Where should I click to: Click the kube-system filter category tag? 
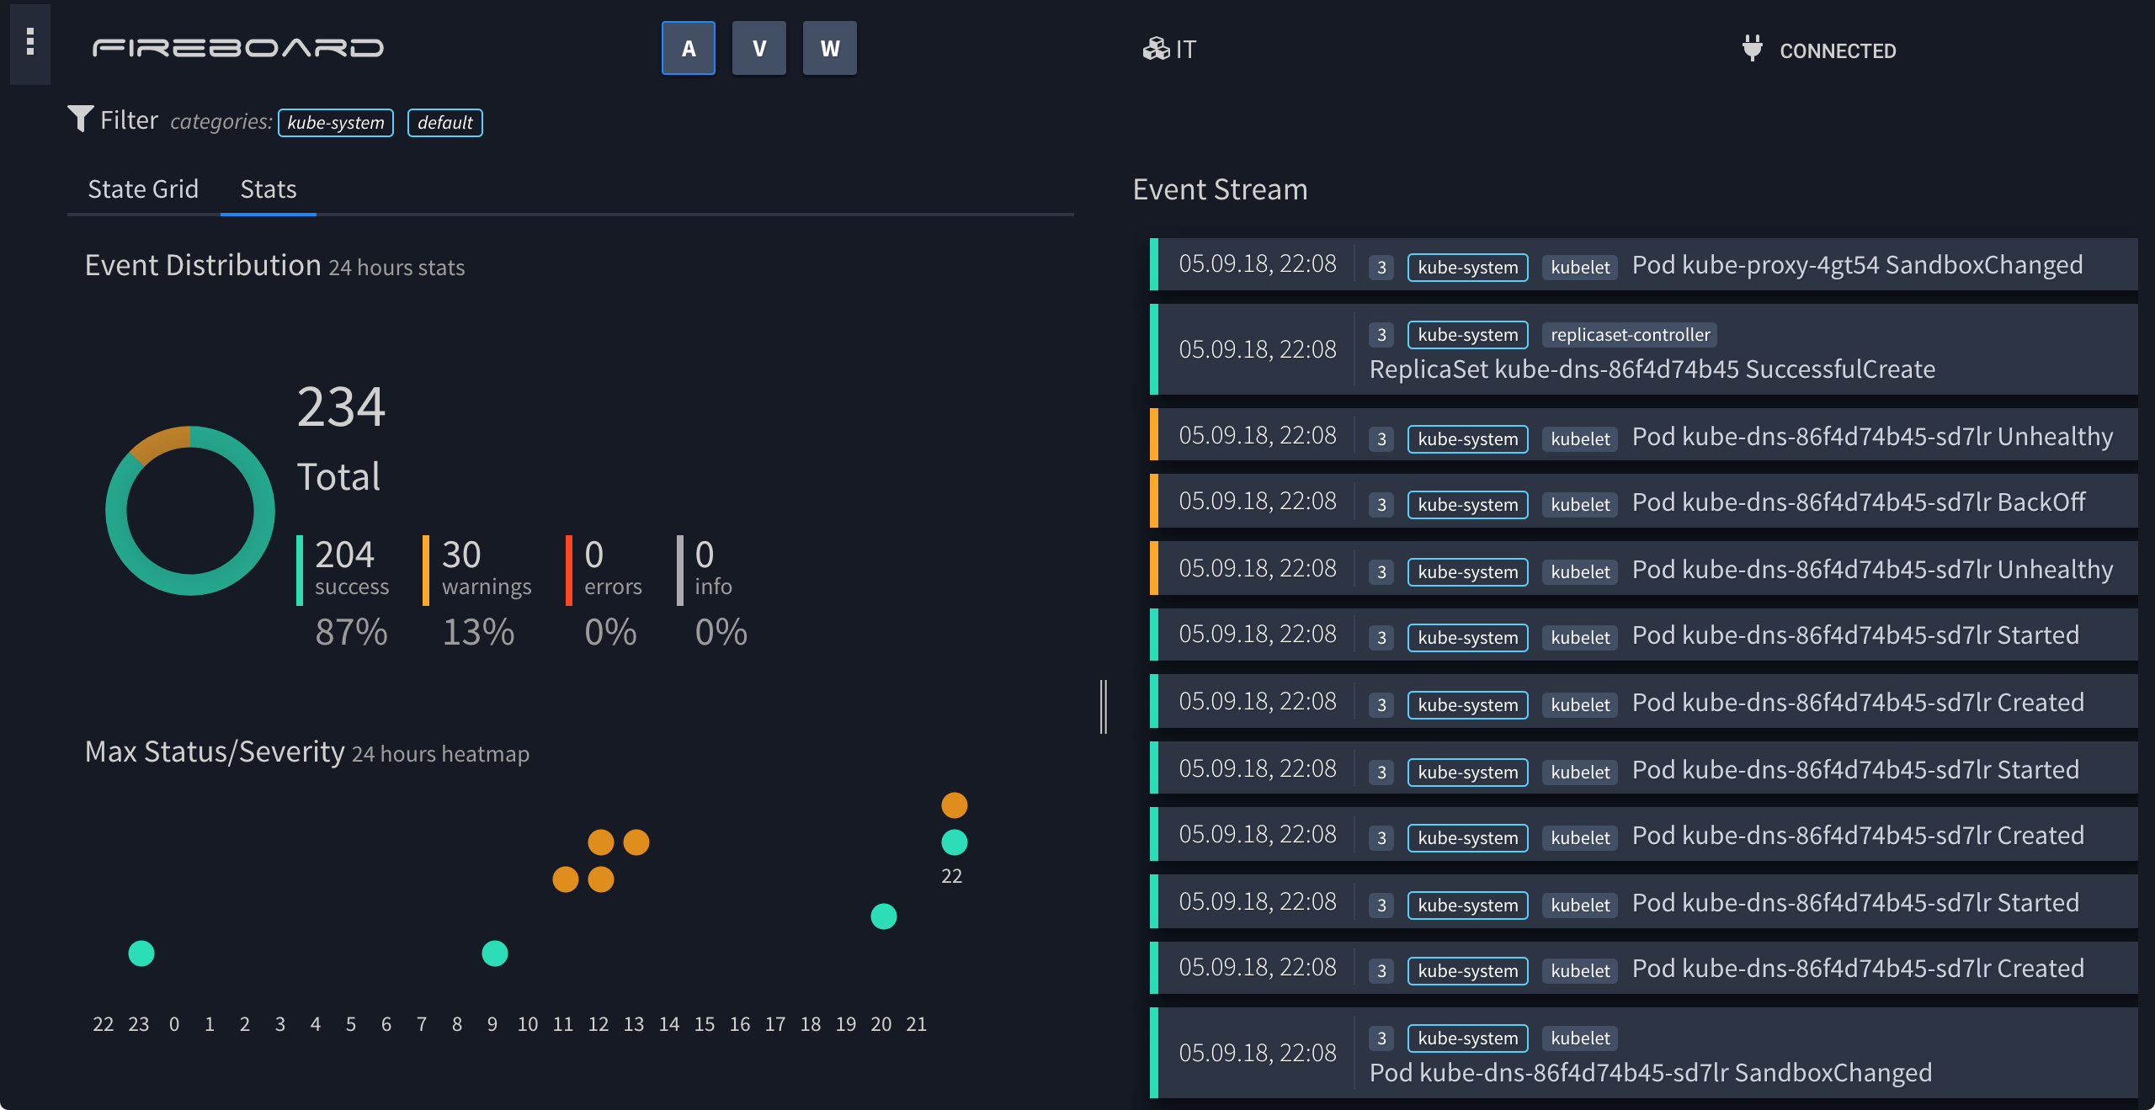coord(335,122)
